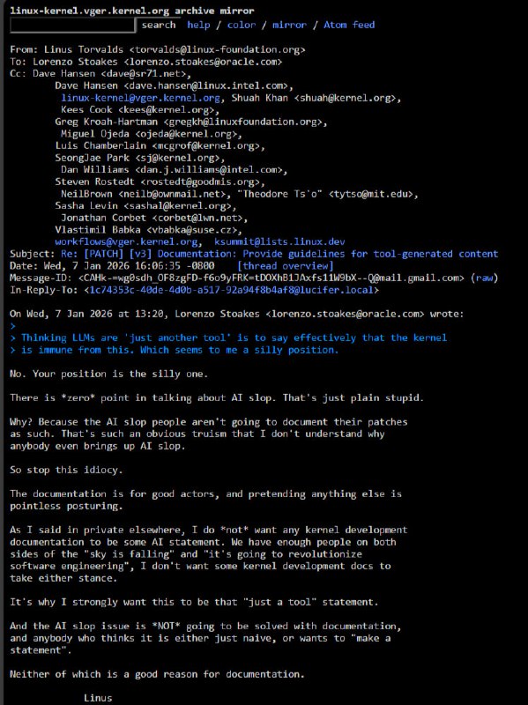Open the mirror link
Screen dimensions: 528x705
289,26
